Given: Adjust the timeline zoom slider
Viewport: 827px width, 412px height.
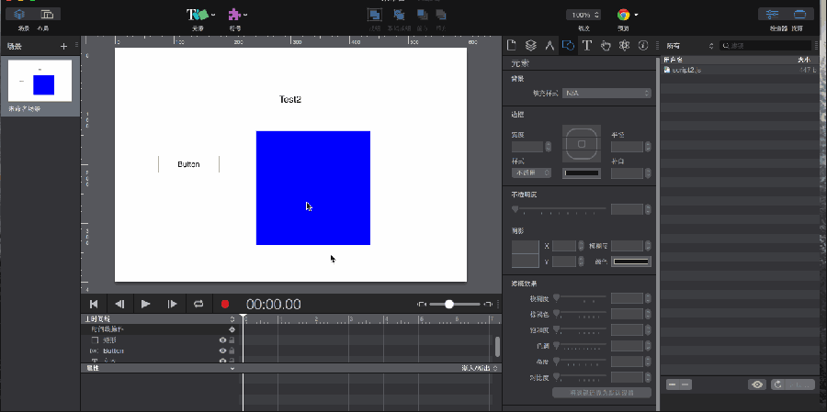Looking at the screenshot, I should click(x=448, y=304).
